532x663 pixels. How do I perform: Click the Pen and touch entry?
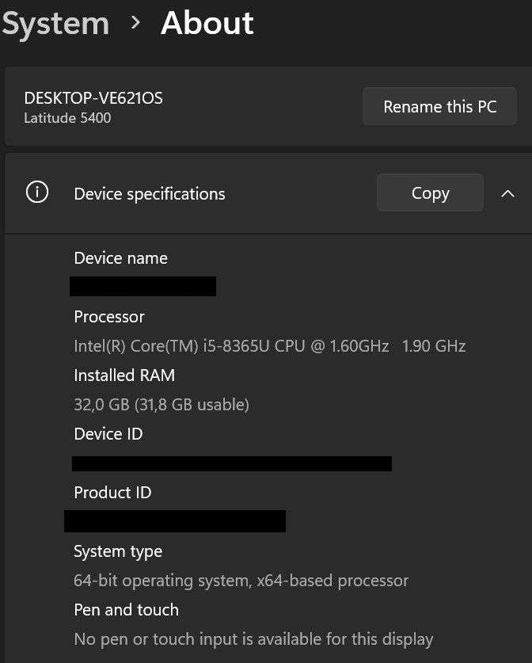[x=125, y=609]
